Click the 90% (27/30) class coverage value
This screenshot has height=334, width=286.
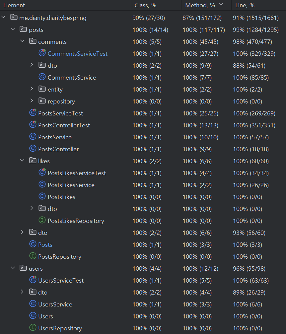coord(149,18)
